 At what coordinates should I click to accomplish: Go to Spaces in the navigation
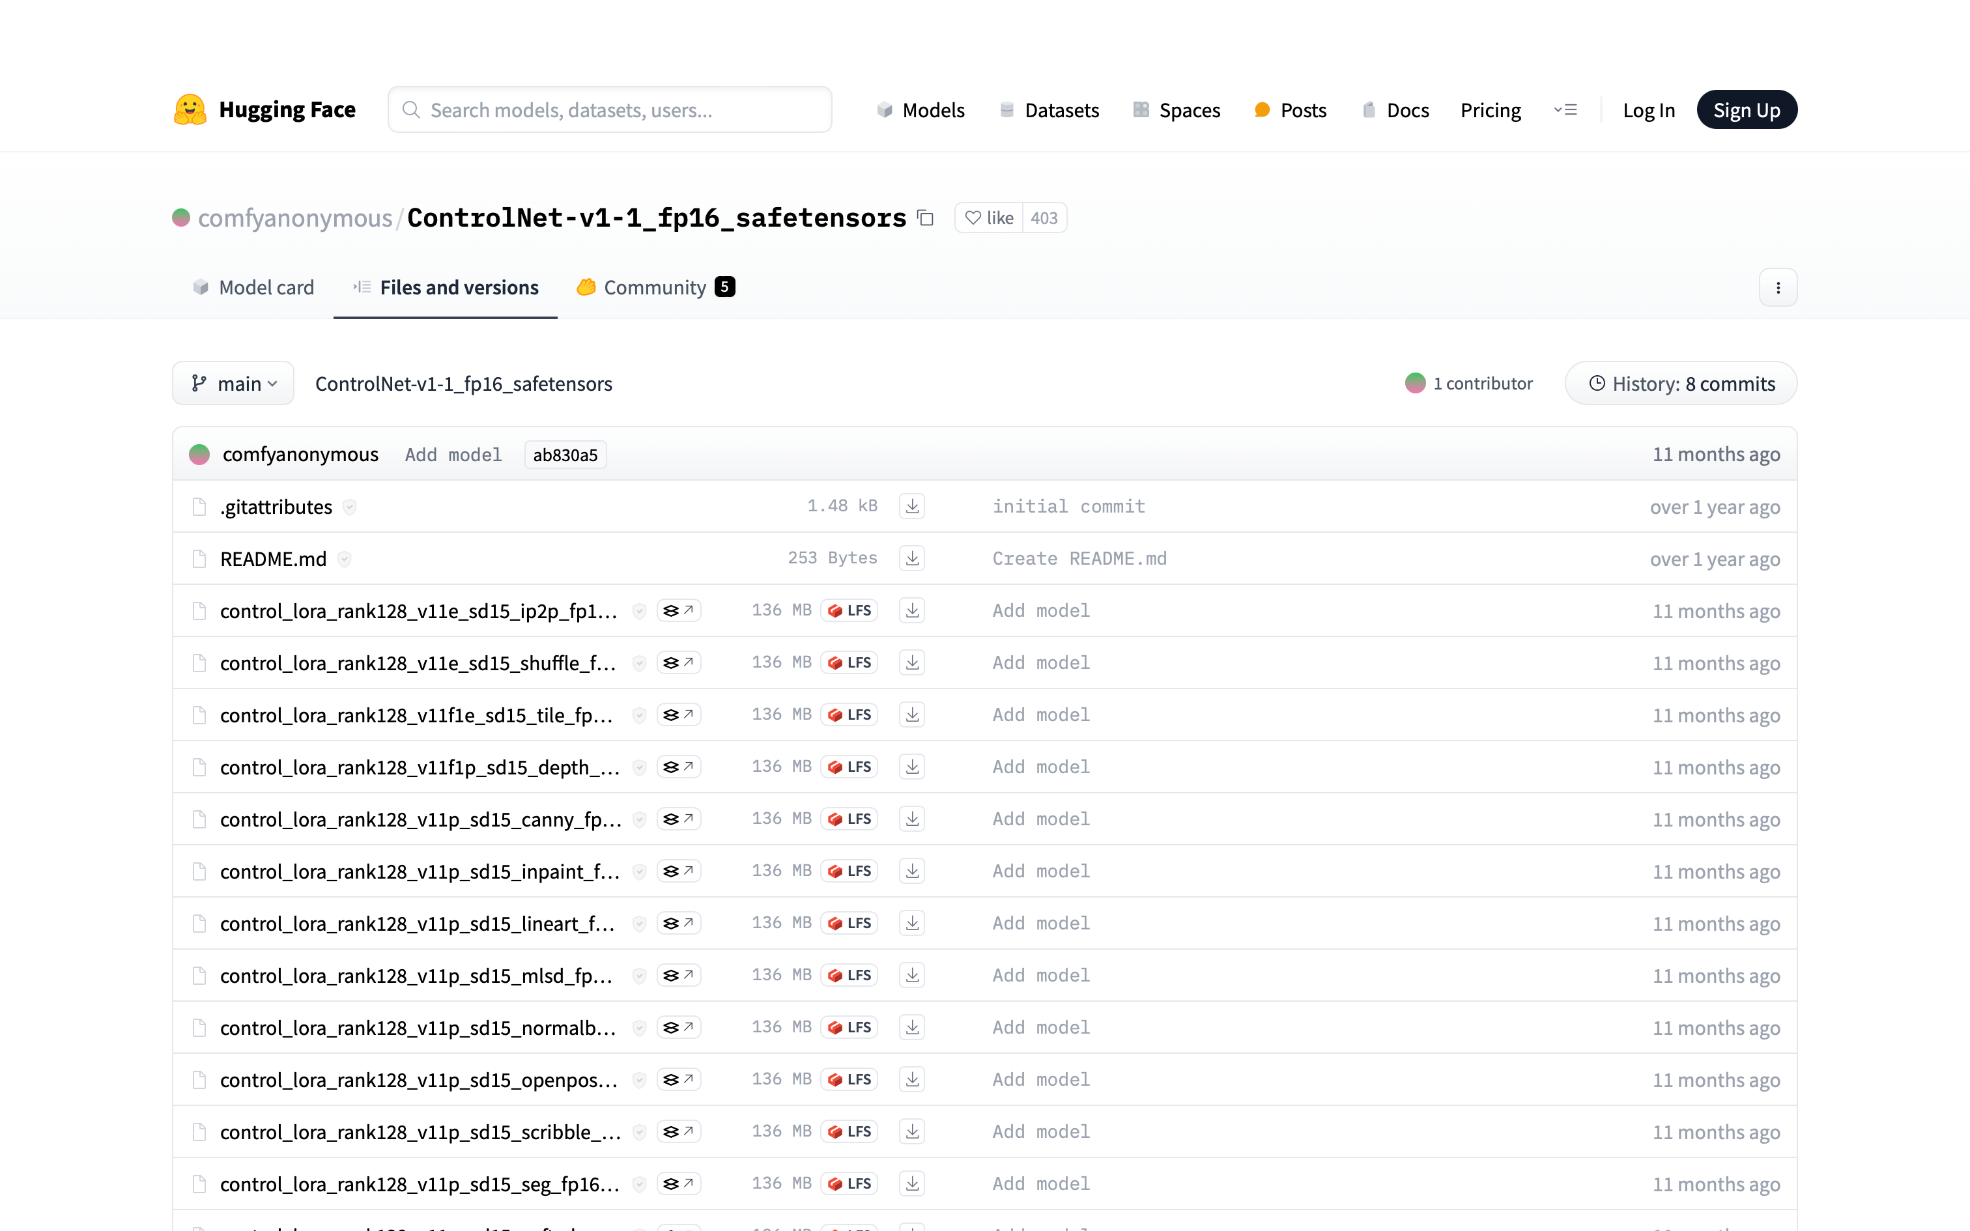[1177, 110]
